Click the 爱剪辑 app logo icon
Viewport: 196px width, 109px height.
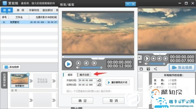(5, 3)
